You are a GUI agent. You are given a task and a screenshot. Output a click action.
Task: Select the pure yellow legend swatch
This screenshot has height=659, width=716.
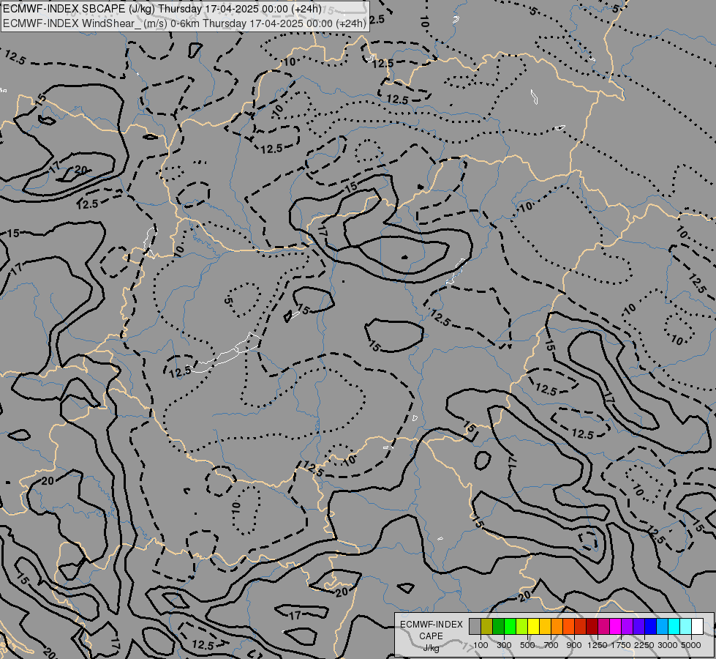(x=533, y=626)
